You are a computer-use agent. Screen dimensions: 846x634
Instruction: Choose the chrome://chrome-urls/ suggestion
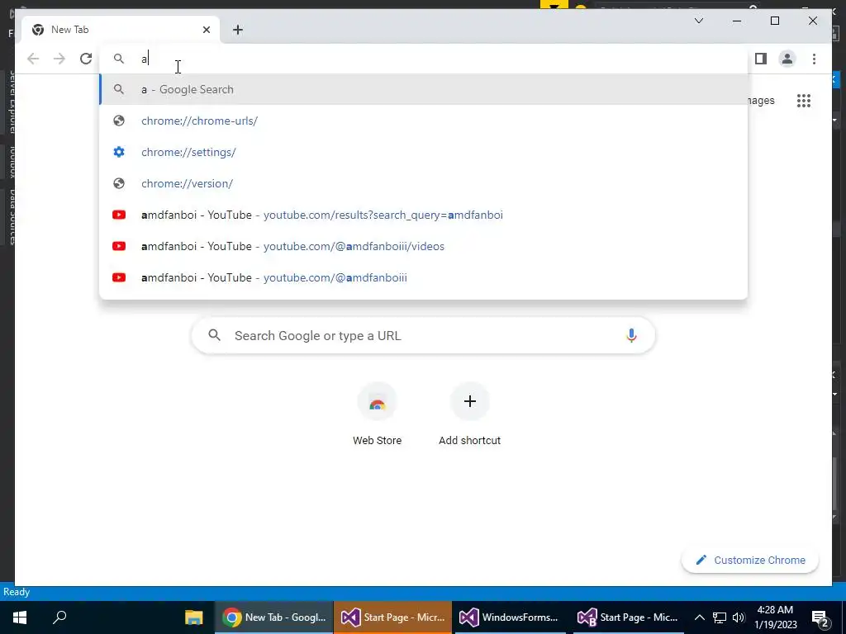tap(424, 121)
